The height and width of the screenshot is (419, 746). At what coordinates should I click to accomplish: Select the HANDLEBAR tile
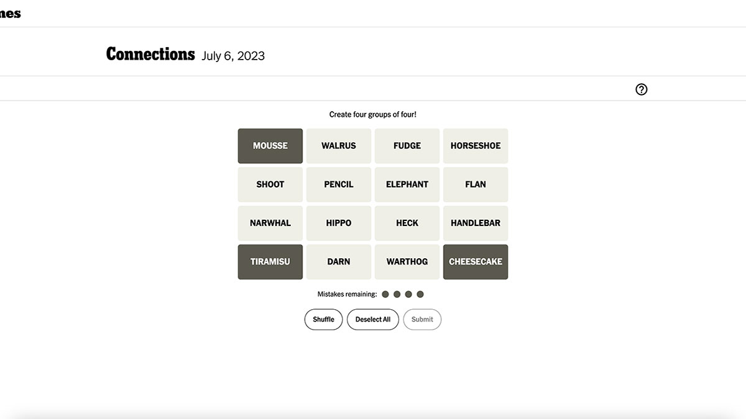coord(476,223)
